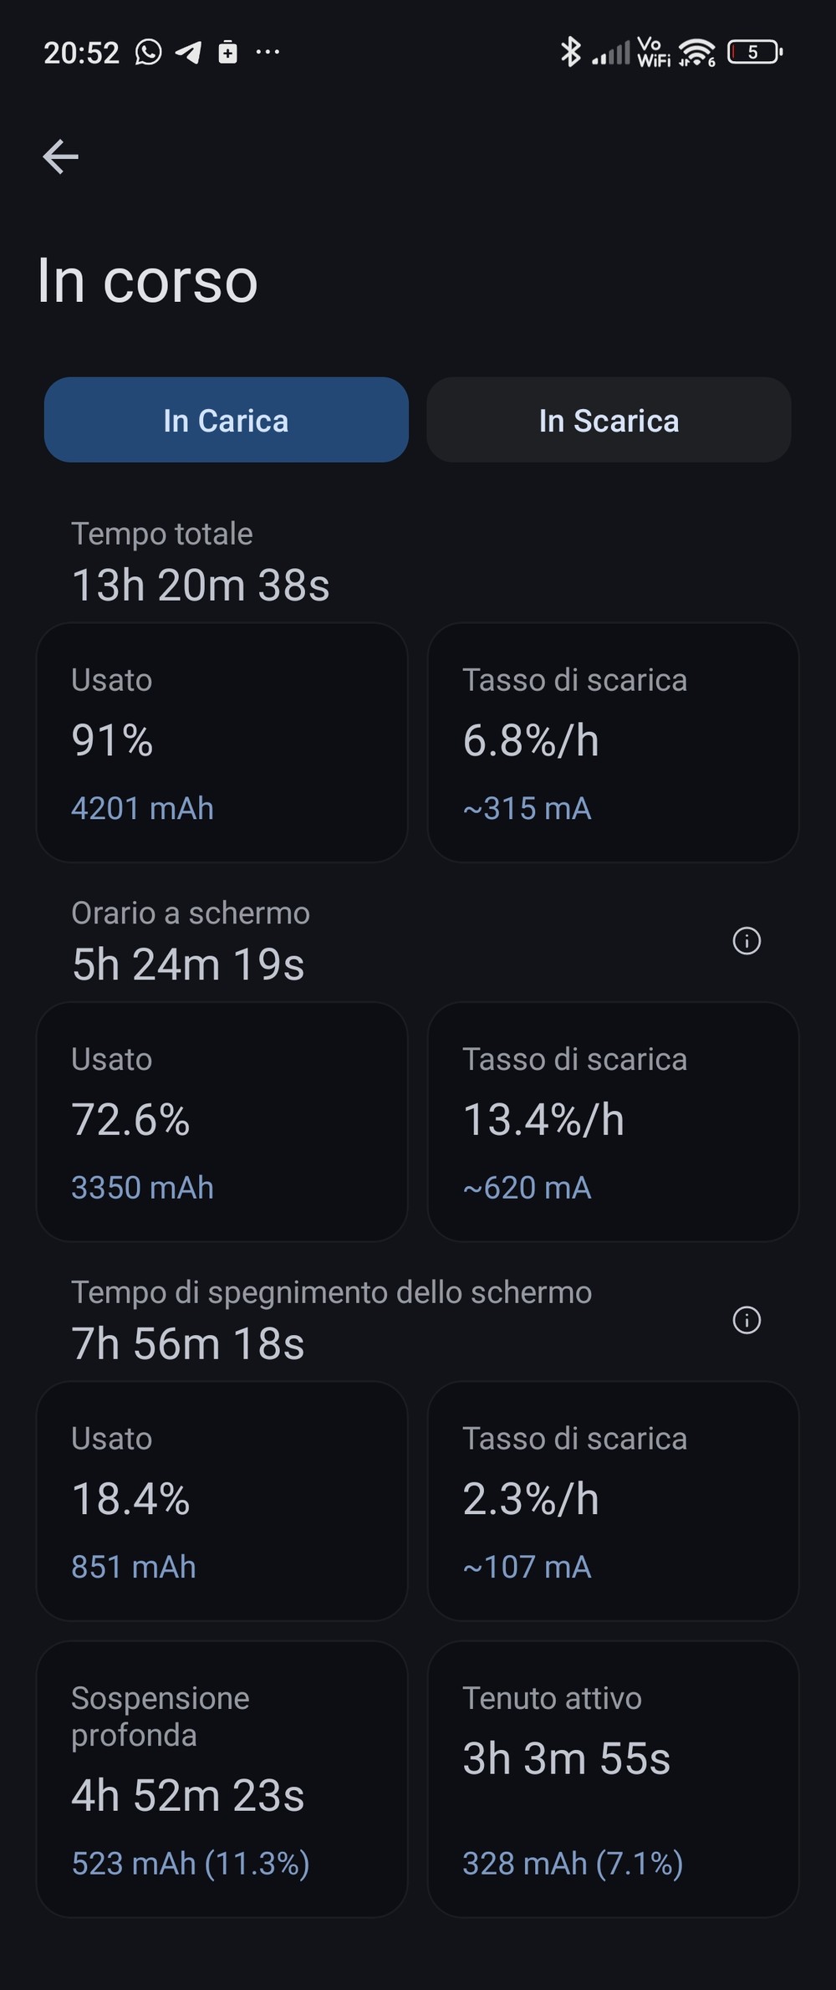Viewport: 836px width, 1990px height.
Task: Open the Tenuto attivo card
Action: coord(613,1779)
